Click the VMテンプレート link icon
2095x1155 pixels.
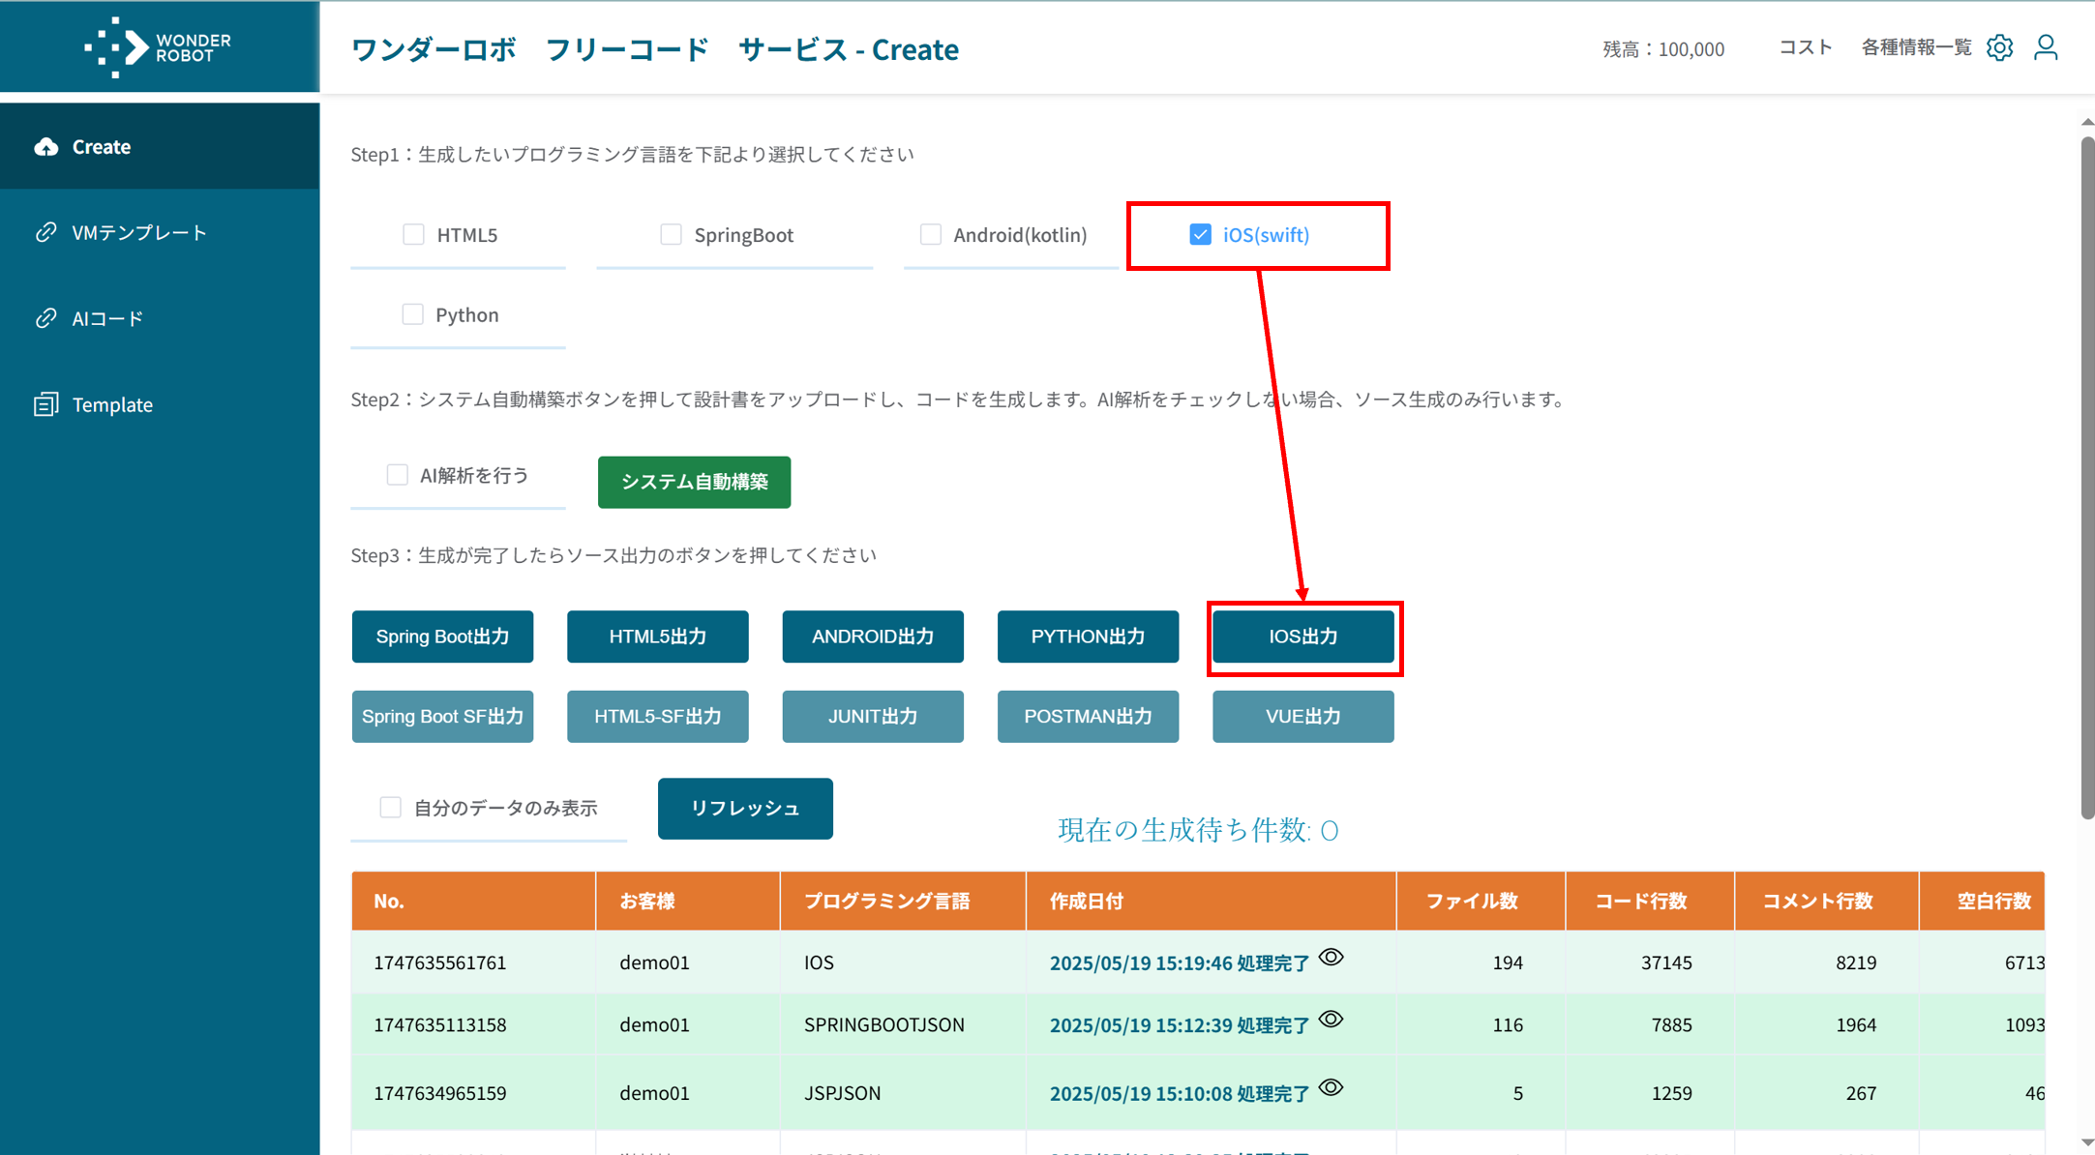coord(45,232)
